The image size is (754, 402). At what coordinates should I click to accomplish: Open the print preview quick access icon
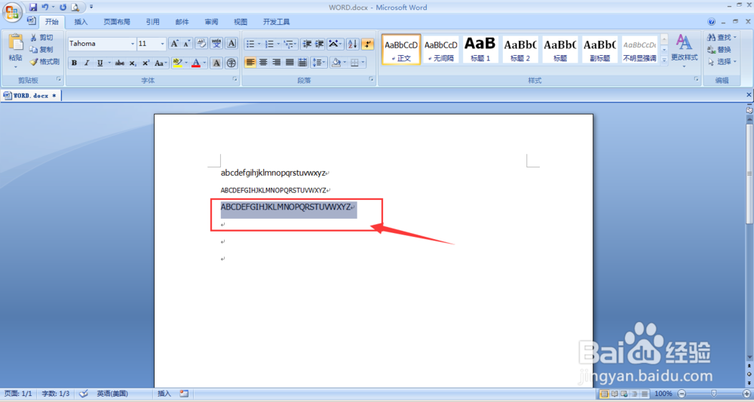point(75,8)
